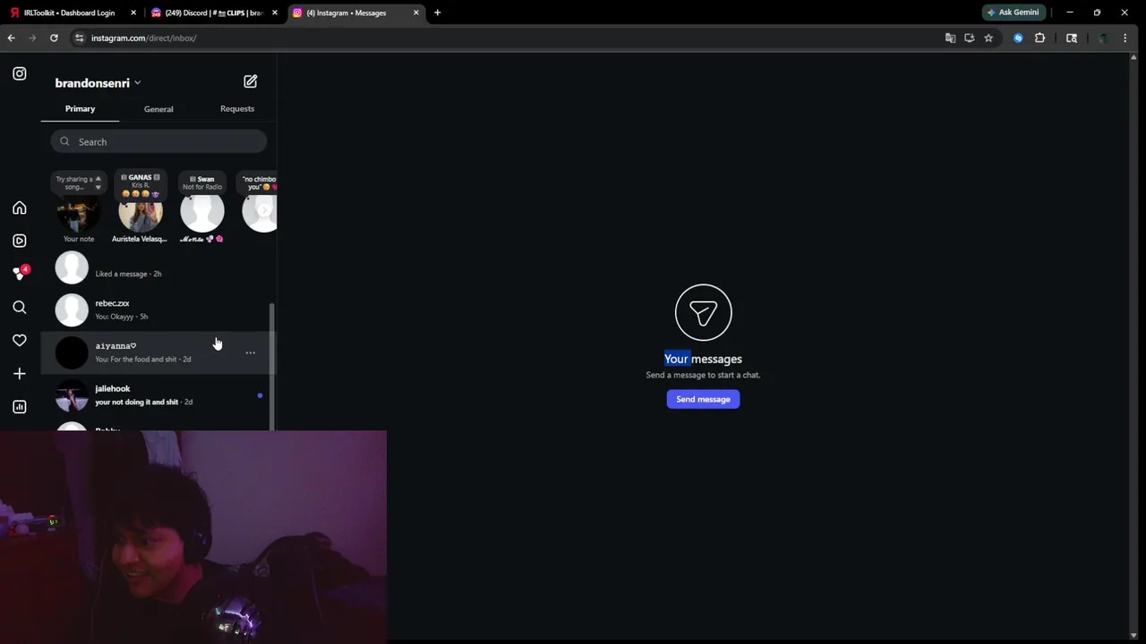This screenshot has height=644, width=1146.
Task: Close the IRLToolkit Dashboard Login tab
Action: 133,13
